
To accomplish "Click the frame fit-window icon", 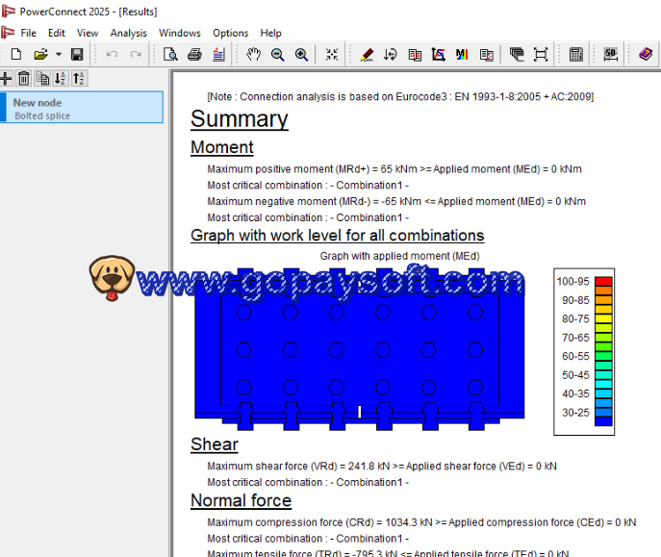I will pyautogui.click(x=541, y=54).
